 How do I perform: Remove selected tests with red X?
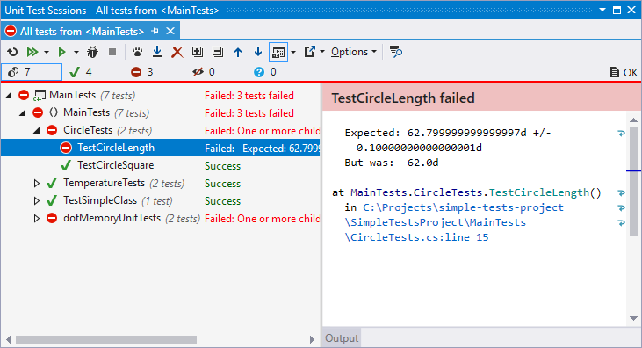click(177, 52)
